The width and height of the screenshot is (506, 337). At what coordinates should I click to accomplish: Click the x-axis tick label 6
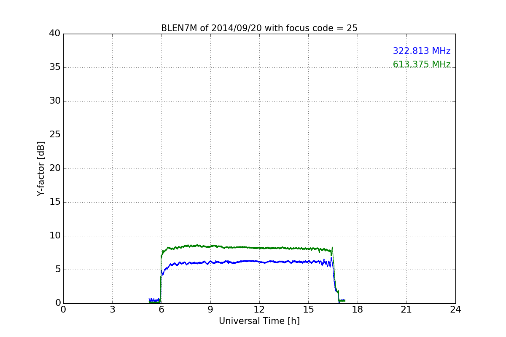161,310
